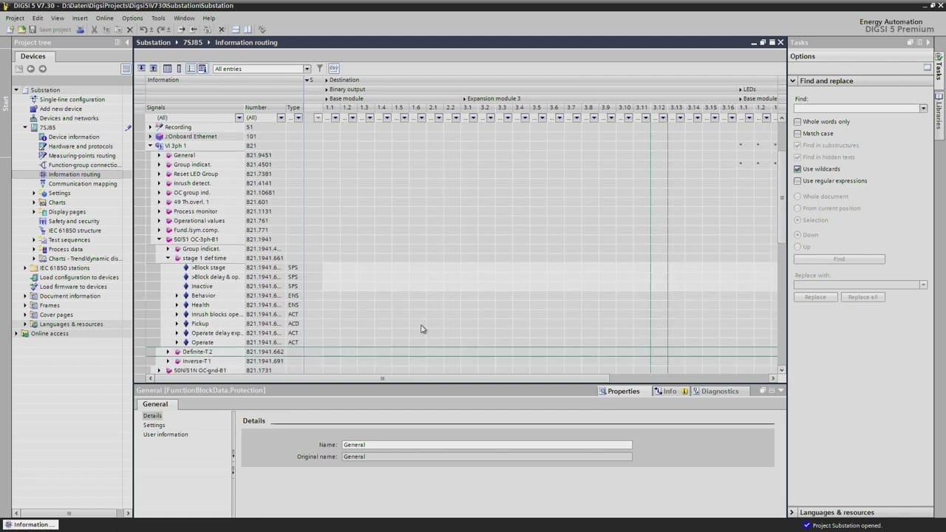The width and height of the screenshot is (946, 532).
Task: Click the Open project toolbar icon
Action: point(21,30)
